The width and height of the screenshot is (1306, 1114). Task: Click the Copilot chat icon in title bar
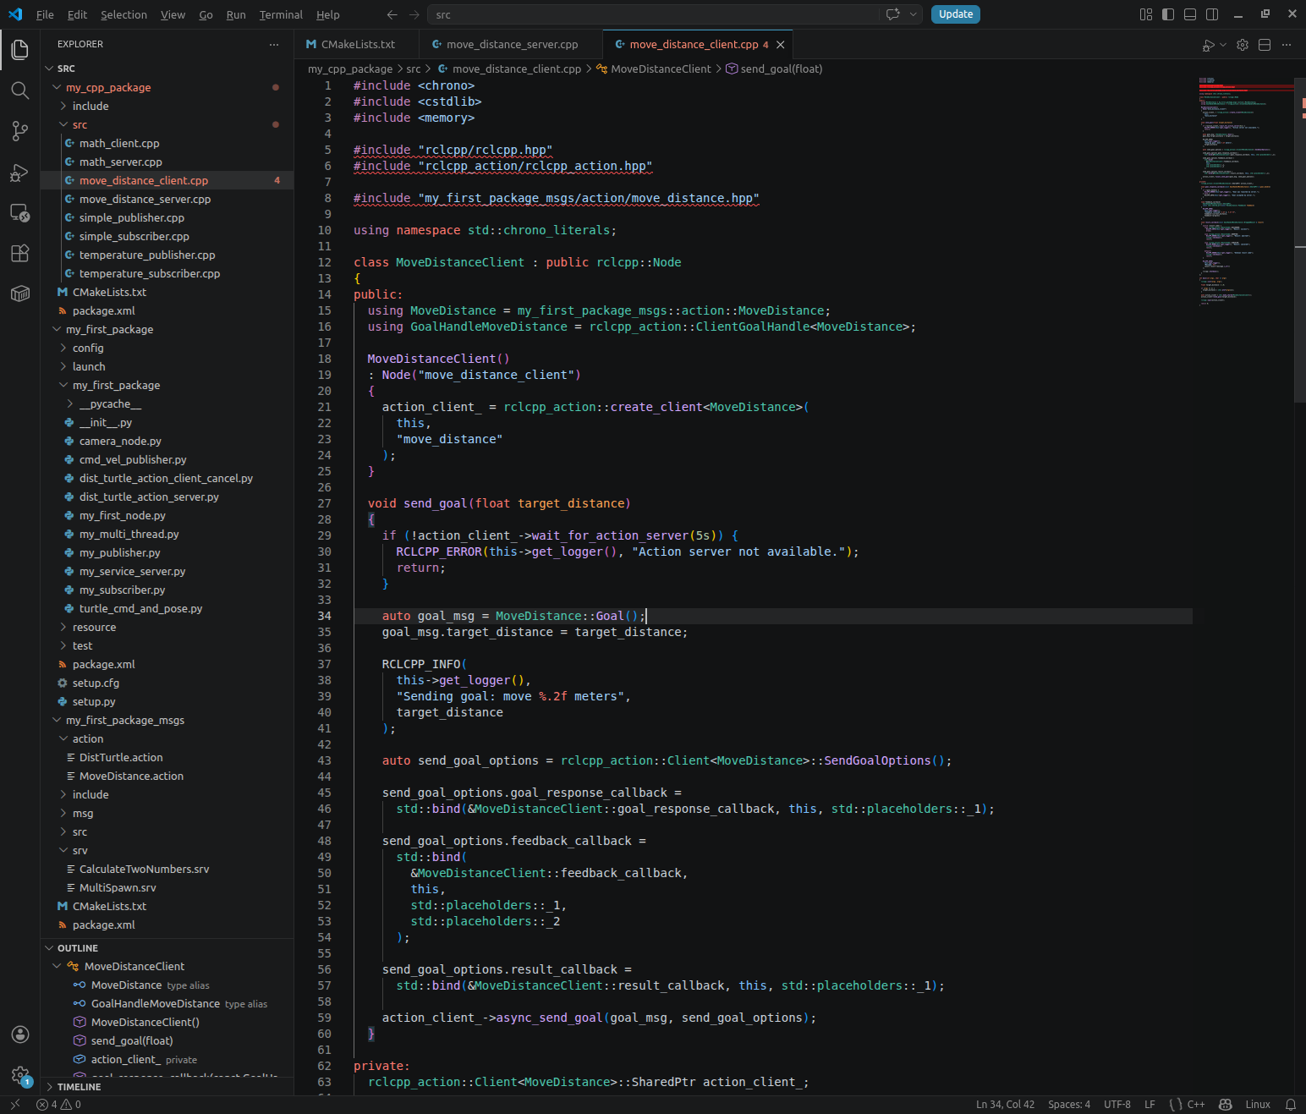(x=892, y=14)
